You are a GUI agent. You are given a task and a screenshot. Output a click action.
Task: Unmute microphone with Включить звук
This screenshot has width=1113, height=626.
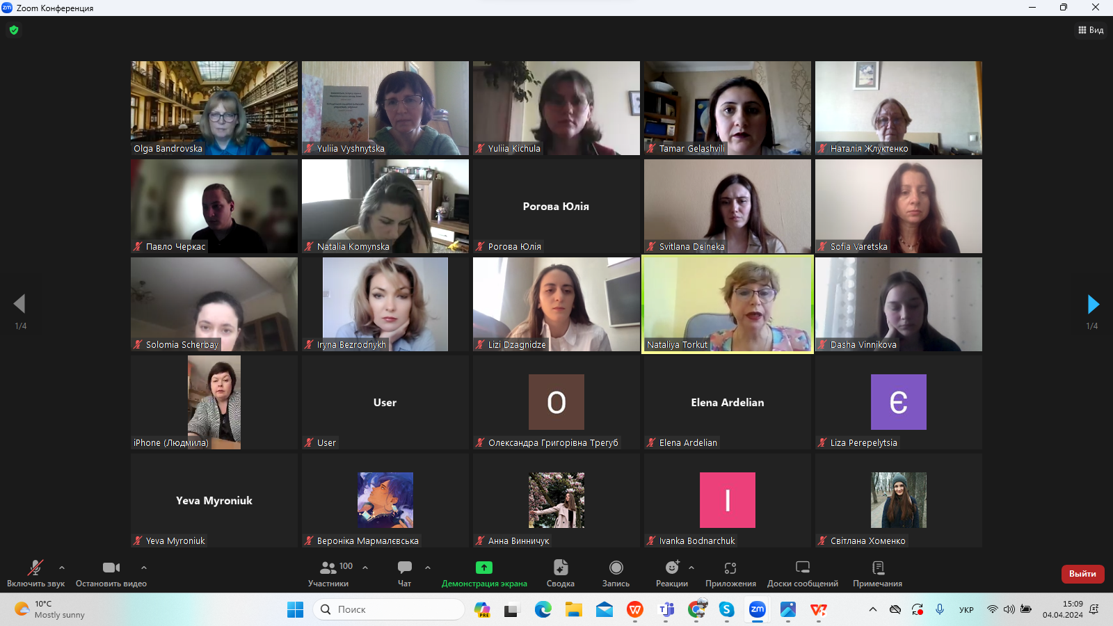pyautogui.click(x=35, y=573)
